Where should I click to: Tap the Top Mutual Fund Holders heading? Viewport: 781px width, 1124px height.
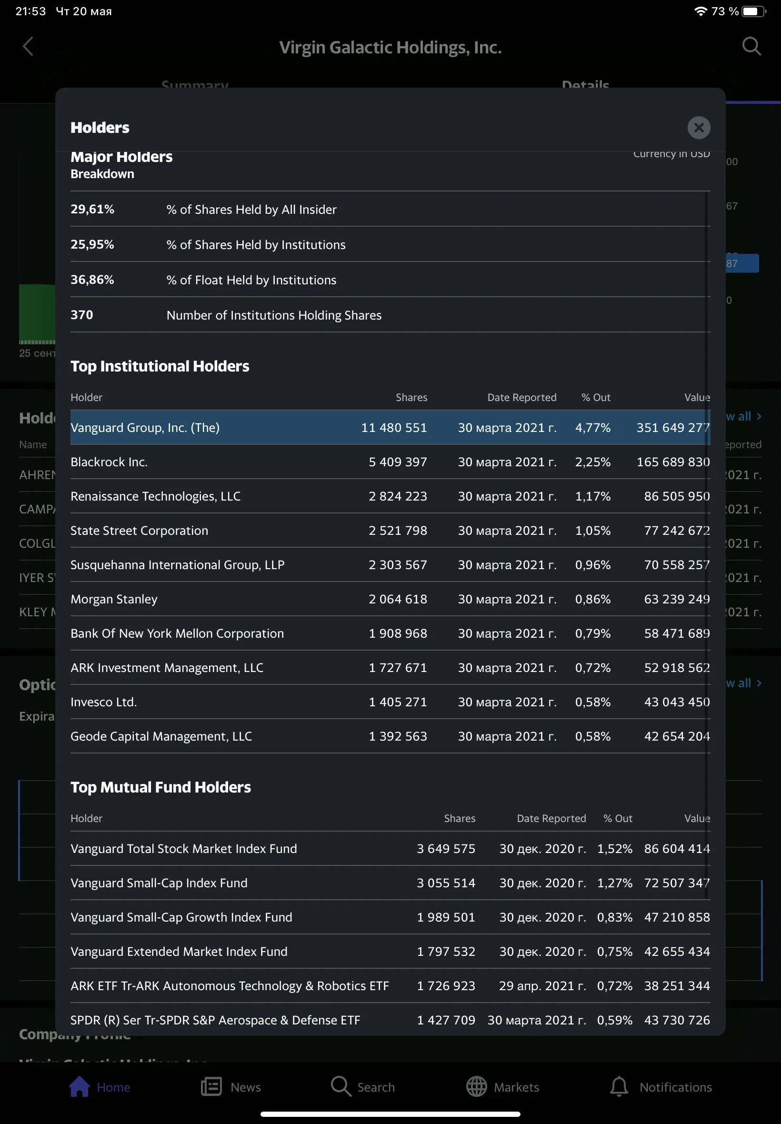coord(160,787)
